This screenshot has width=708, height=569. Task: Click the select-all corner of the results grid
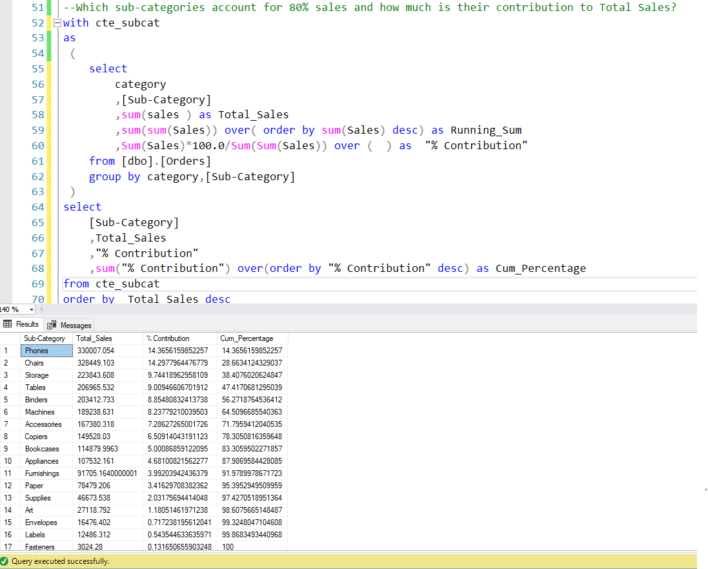point(8,338)
